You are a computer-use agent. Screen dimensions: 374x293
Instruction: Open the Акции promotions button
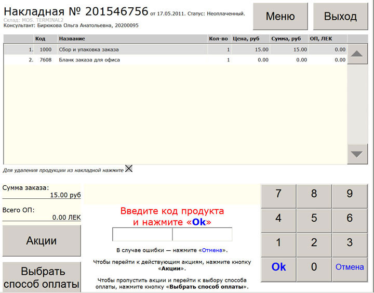[x=42, y=240]
